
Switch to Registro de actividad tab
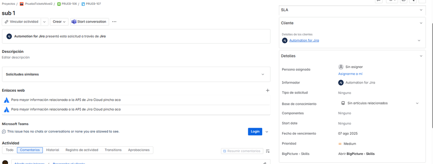pos(82,150)
